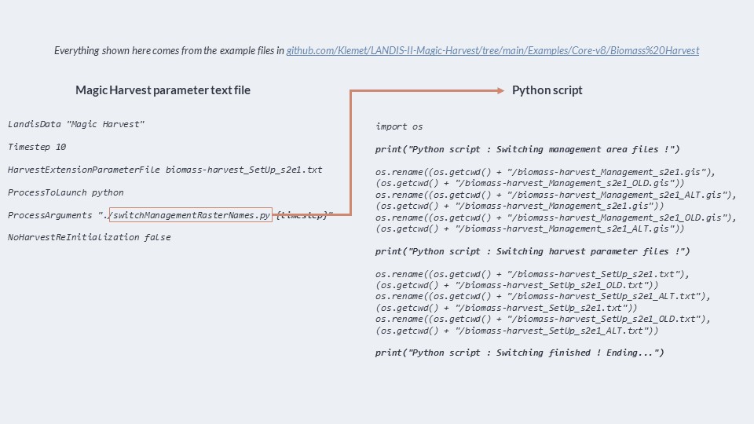Image resolution: width=754 pixels, height=424 pixels.
Task: Click the 'Python script' heading
Action: tap(547, 90)
